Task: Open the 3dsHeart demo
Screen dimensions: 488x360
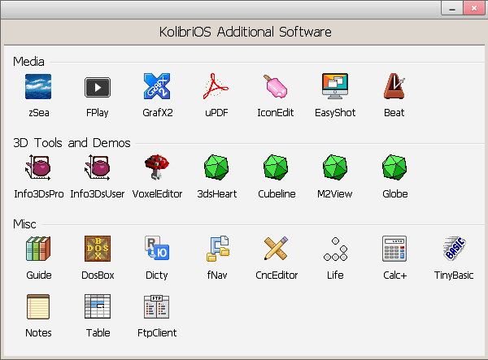Action: [216, 167]
